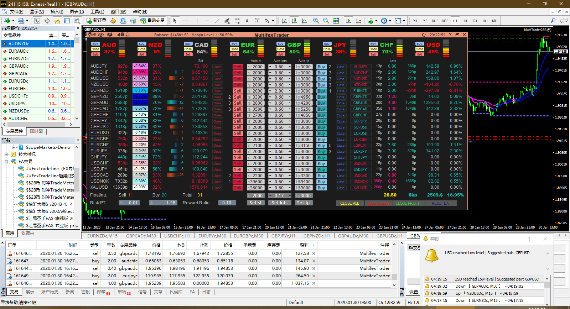Image resolution: width=570 pixels, height=309 pixels.
Task: Switch to the USDCHFc,H1 chart tab
Action: (x=177, y=236)
